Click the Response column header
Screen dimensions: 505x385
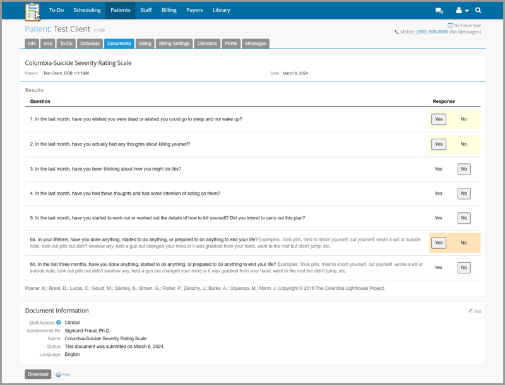point(444,101)
